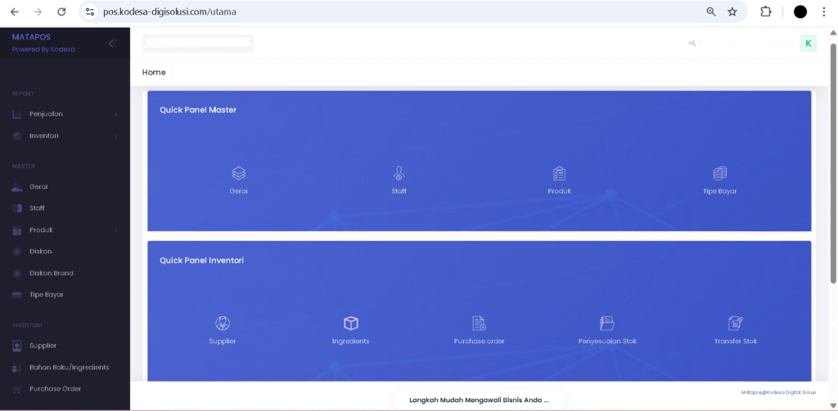Image resolution: width=838 pixels, height=411 pixels.
Task: Click the Matapos@Kodesa Digital Solusi footer text
Action: pyautogui.click(x=778, y=392)
